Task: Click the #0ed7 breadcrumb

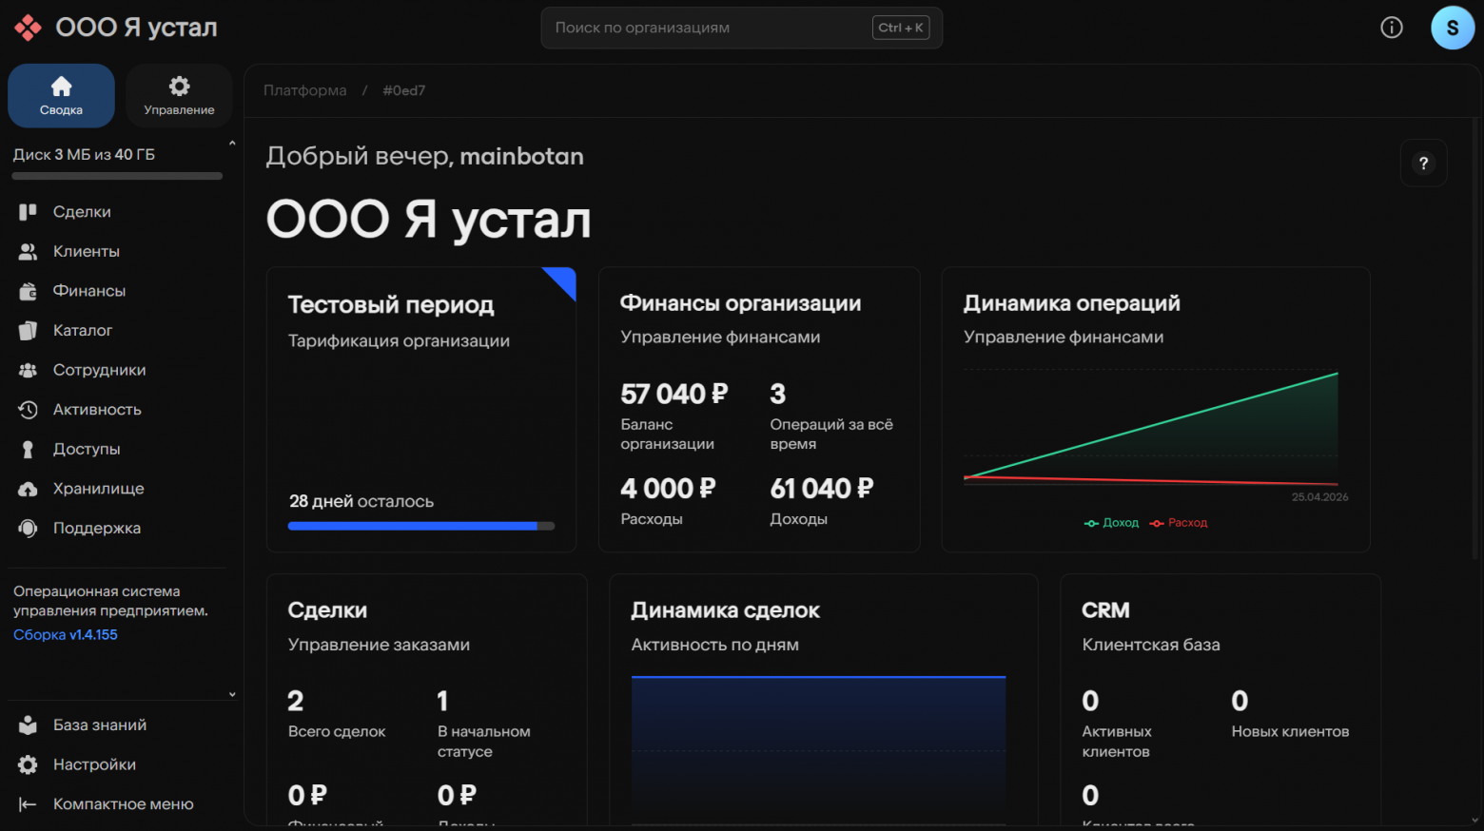Action: pyautogui.click(x=404, y=90)
